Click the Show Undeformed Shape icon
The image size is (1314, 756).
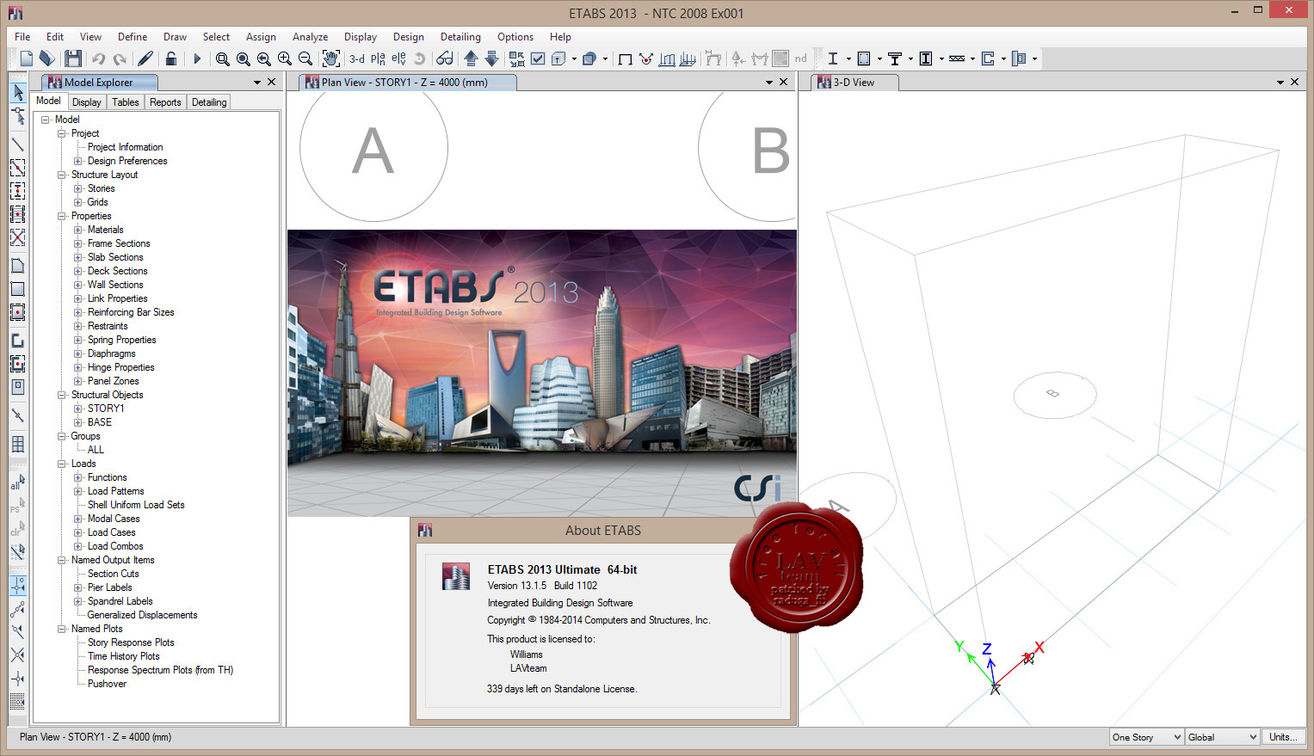(626, 58)
